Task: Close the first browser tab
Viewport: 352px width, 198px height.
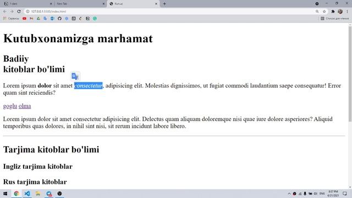Action: [x=51, y=4]
